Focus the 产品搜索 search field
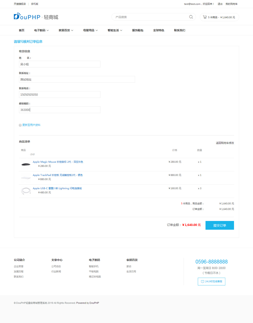The width and height of the screenshot is (253, 323). coord(150,17)
